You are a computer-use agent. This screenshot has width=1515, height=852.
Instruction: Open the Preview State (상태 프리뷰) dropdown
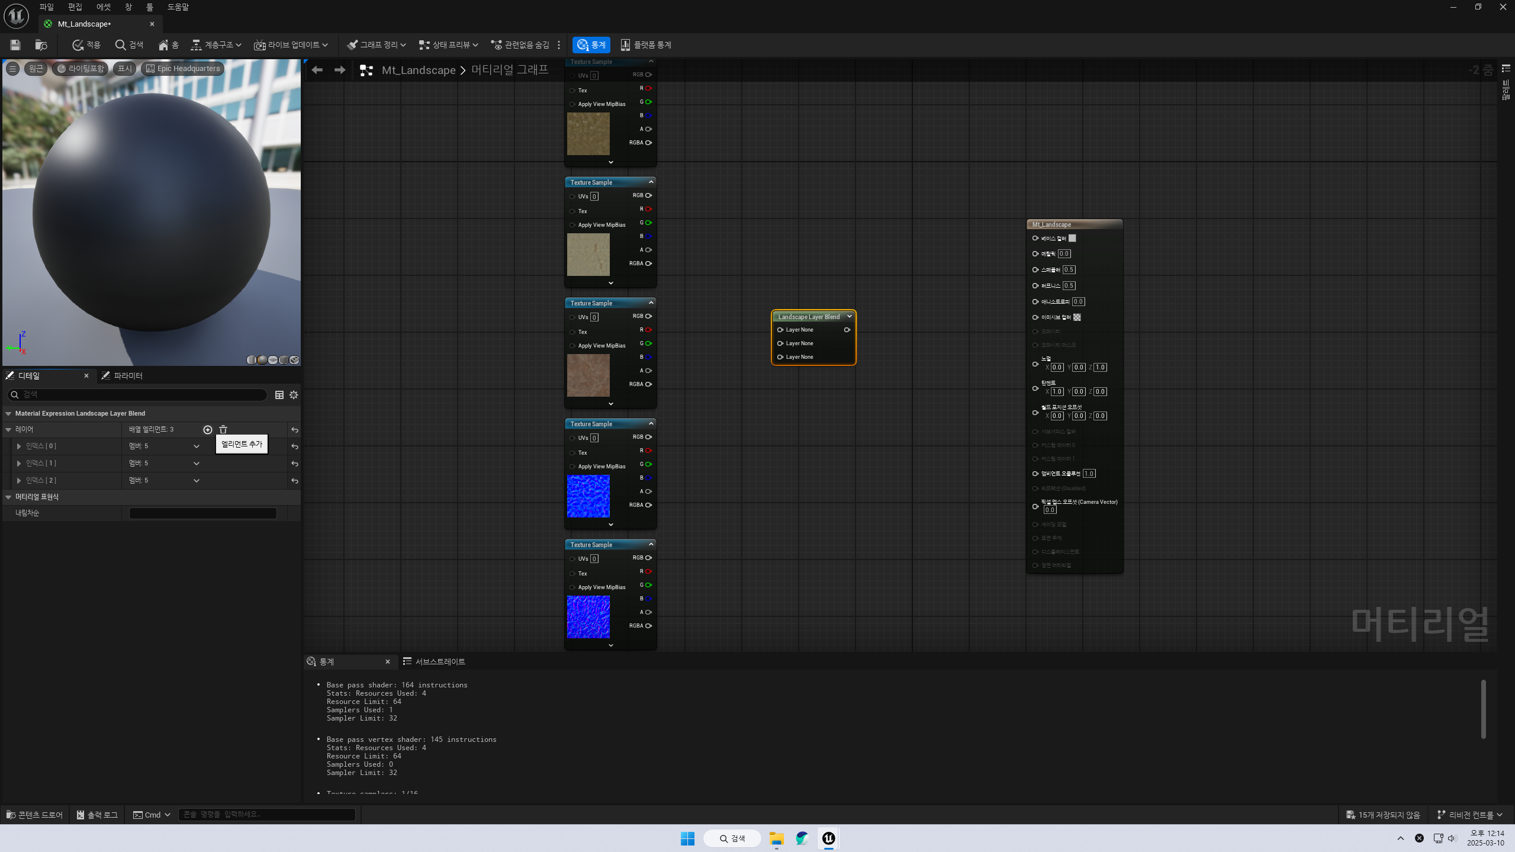point(448,45)
